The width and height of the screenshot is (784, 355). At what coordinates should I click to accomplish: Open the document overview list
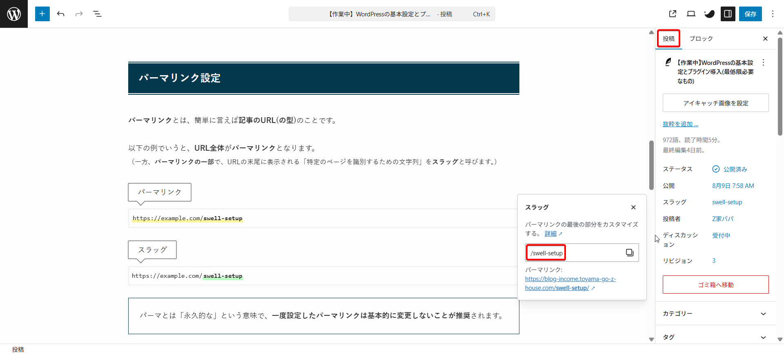[x=97, y=14]
